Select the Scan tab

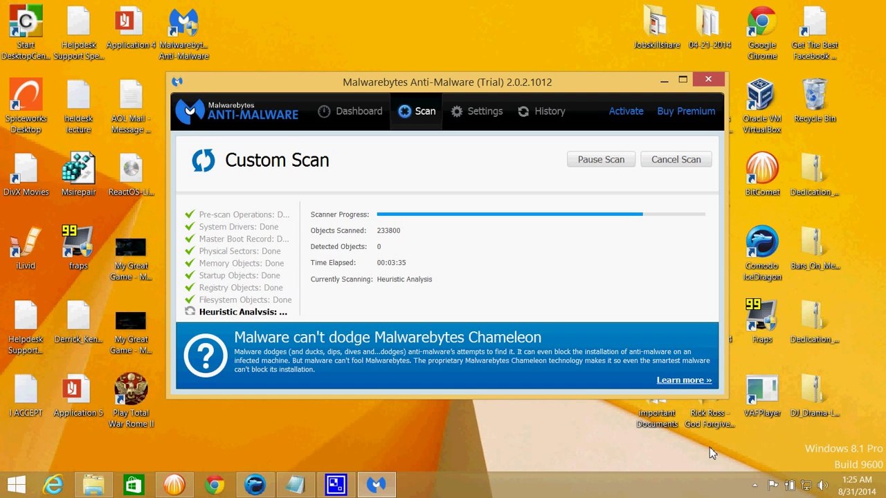[417, 111]
